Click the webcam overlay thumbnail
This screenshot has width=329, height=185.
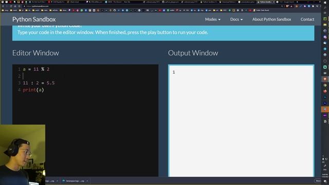(23, 155)
